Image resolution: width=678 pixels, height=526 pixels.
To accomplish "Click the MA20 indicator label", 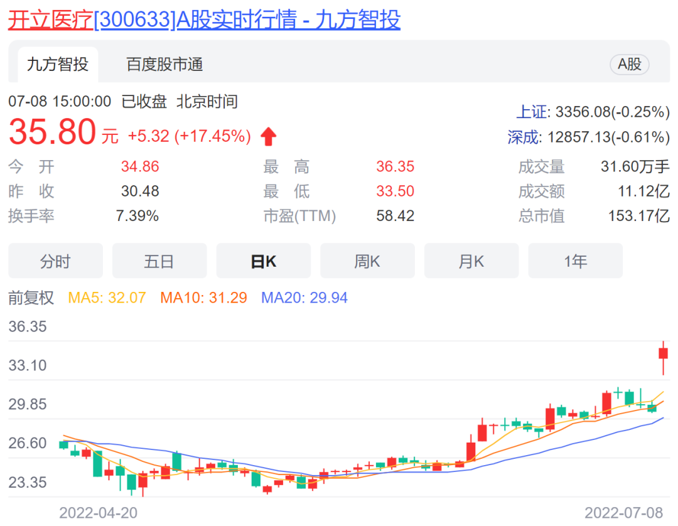I will (x=304, y=298).
